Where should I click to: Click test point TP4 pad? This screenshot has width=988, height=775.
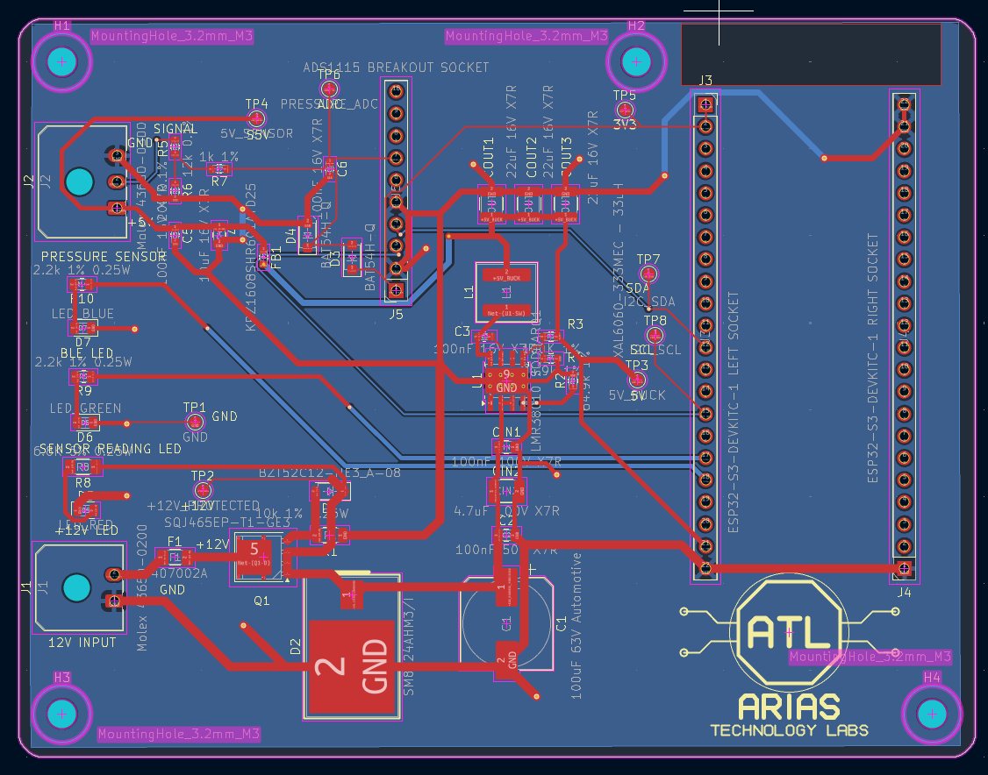pyautogui.click(x=256, y=118)
